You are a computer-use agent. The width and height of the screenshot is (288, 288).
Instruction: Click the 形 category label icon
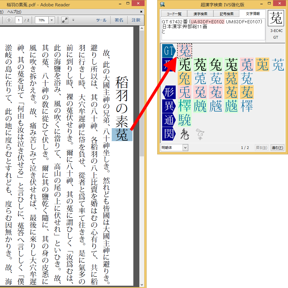pyautogui.click(x=168, y=92)
